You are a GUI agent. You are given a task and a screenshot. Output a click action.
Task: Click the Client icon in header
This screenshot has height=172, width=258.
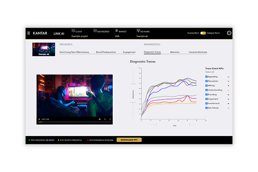tap(73, 31)
